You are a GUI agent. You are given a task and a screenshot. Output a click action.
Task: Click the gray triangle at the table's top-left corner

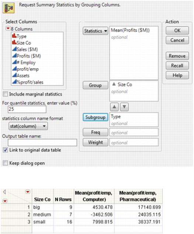coord(4,192)
